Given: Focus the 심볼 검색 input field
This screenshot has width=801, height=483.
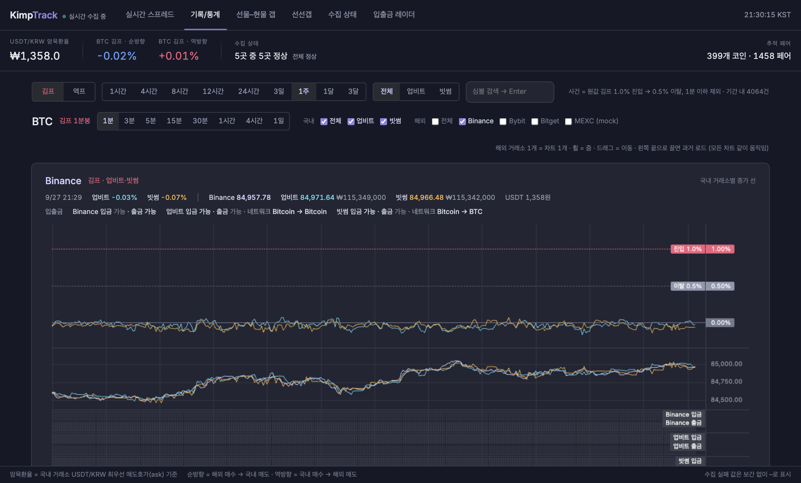Looking at the screenshot, I should 510,92.
